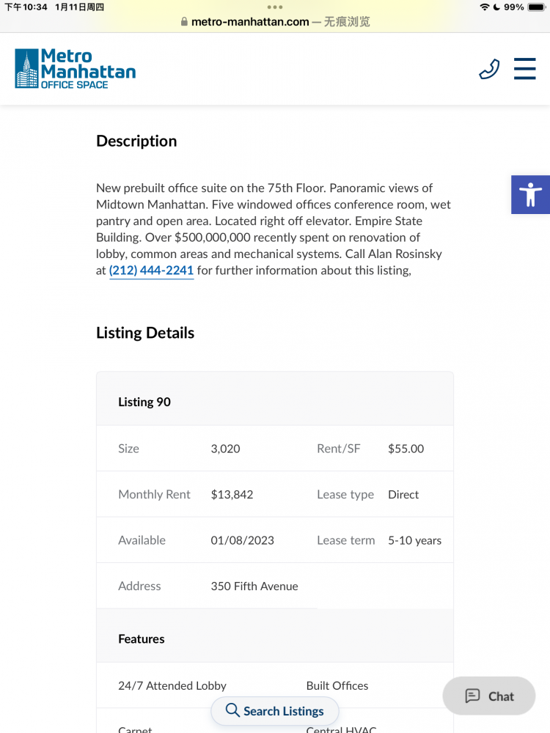Tap the Do Not Disturb moon icon

tap(496, 7)
